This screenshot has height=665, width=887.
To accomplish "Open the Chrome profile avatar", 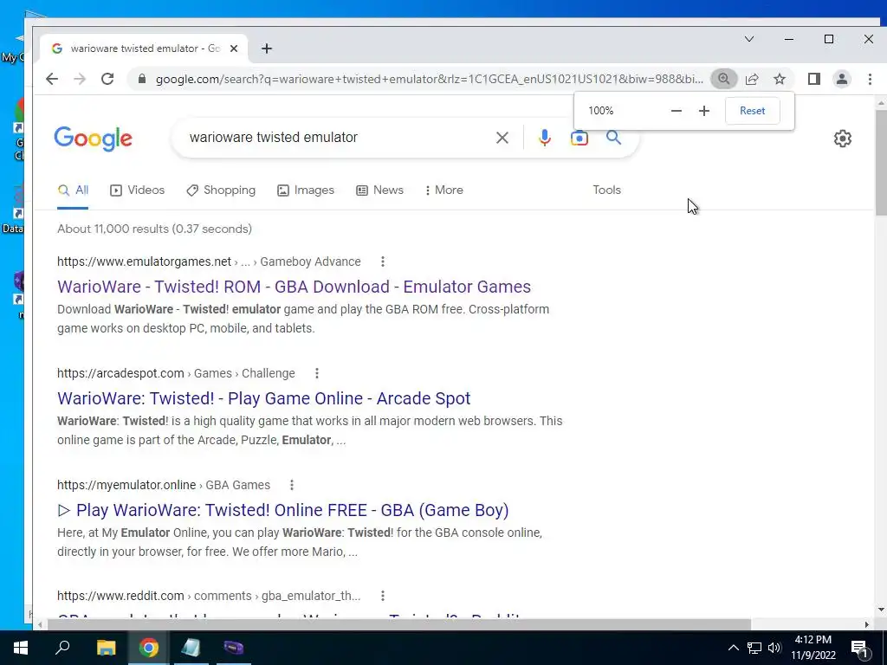I will click(842, 79).
